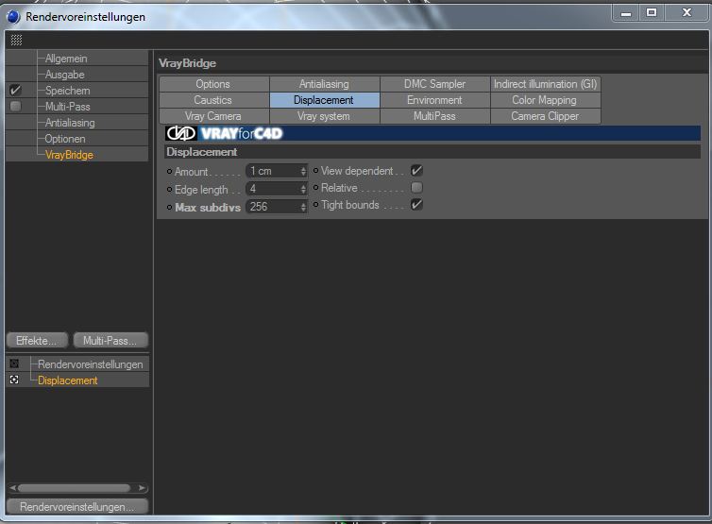Select Multi-Pass in the settings list
The width and height of the screenshot is (712, 524).
click(68, 107)
